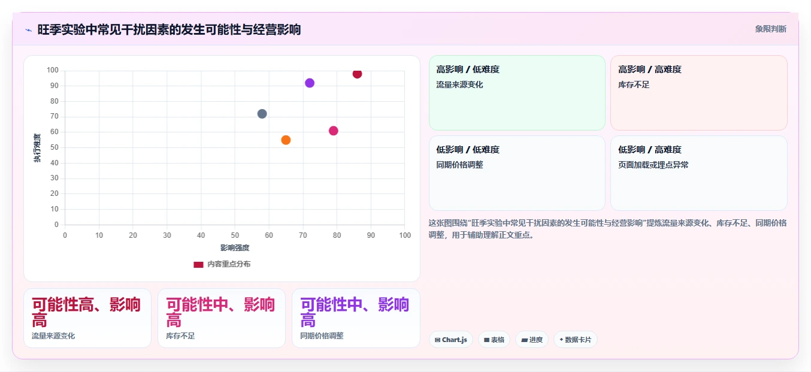Click the Chart.js tag chip
The width and height of the screenshot is (811, 372).
[451, 340]
